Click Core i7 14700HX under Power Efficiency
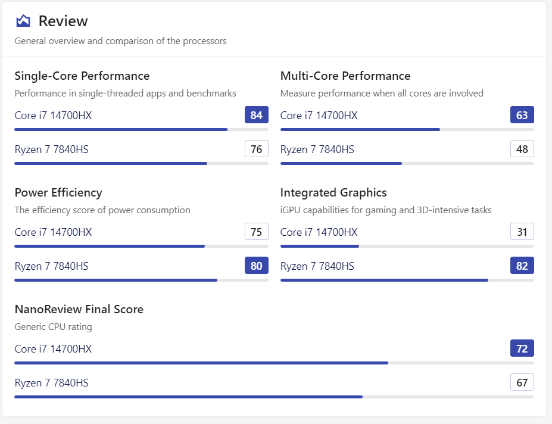This screenshot has width=552, height=424. pyautogui.click(x=53, y=232)
